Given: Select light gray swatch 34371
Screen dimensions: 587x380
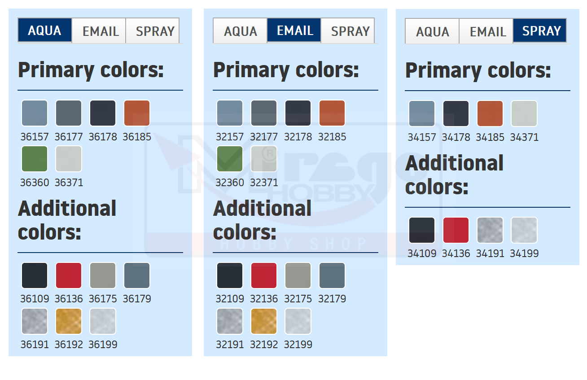Looking at the screenshot, I should click(x=524, y=114).
